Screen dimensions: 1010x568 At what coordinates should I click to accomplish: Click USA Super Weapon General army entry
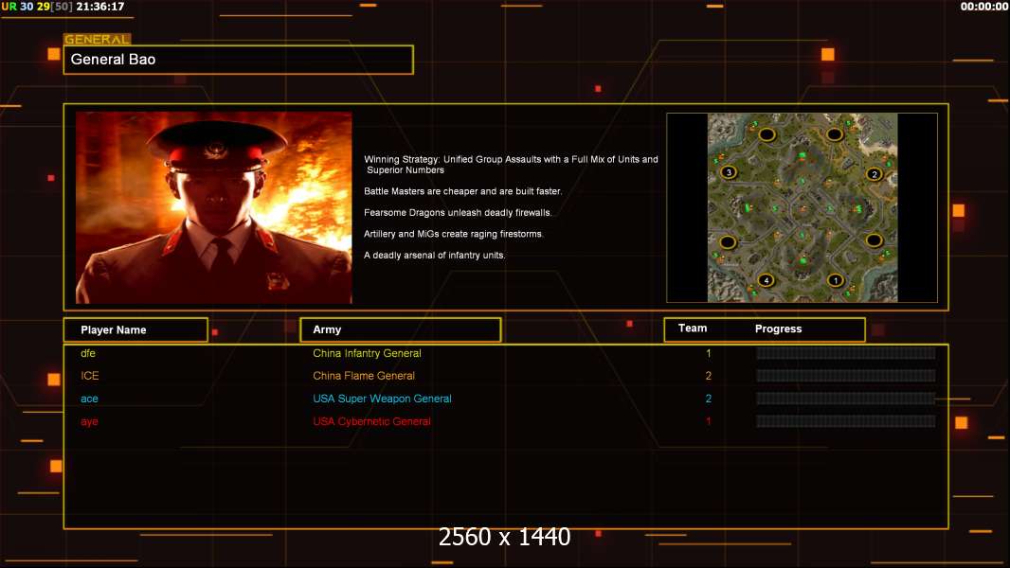pos(382,399)
